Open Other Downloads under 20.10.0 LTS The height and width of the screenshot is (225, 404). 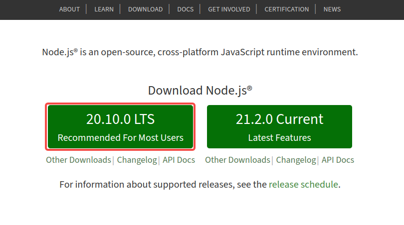(x=78, y=160)
